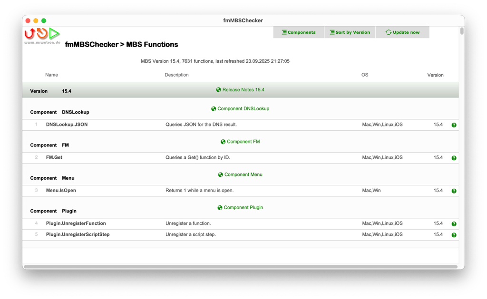Image resolution: width=487 pixels, height=299 pixels.
Task: Click the list icon on the Components button
Action: tap(283, 32)
